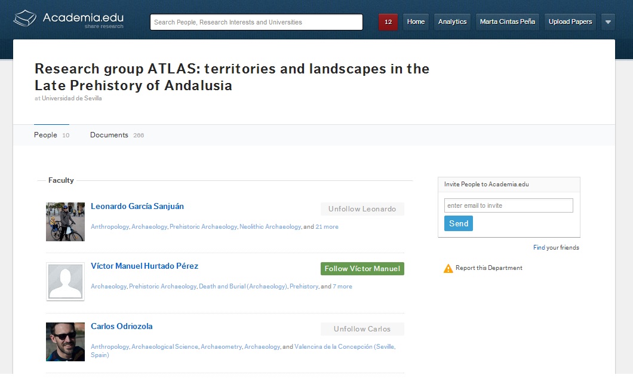Click Víctor Manuel's placeholder avatar
The width and height of the screenshot is (633, 381).
(65, 281)
